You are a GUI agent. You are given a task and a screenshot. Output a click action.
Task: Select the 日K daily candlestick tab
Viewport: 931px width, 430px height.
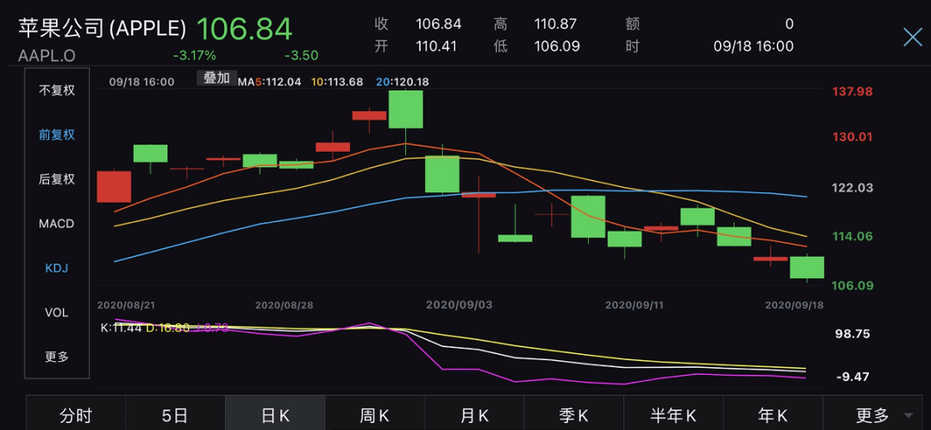[275, 415]
